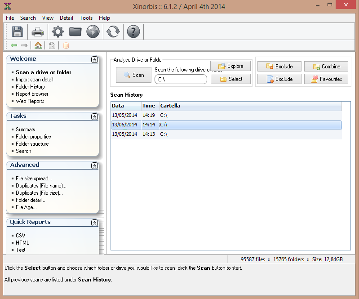359x299 pixels.
Task: Generate the CSV quick report
Action: tap(20, 236)
